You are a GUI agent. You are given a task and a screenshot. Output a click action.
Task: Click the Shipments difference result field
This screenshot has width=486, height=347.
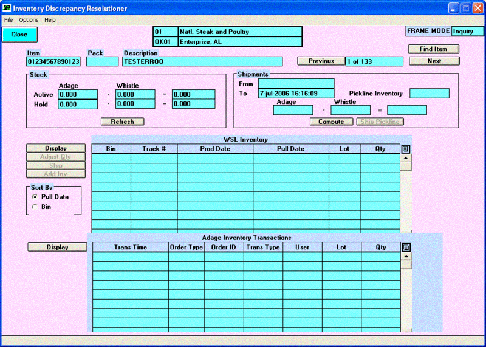(407, 110)
